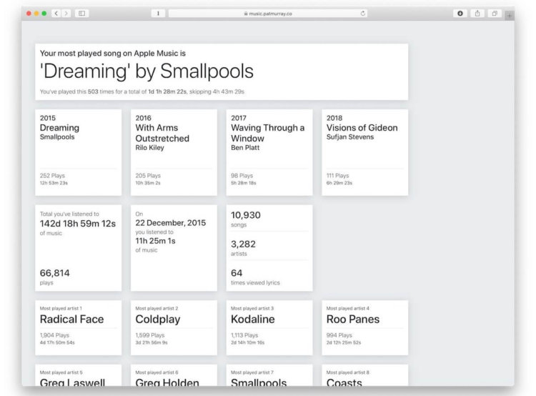536x396 pixels.
Task: Click the Ben Platt artist name
Action: pos(245,148)
